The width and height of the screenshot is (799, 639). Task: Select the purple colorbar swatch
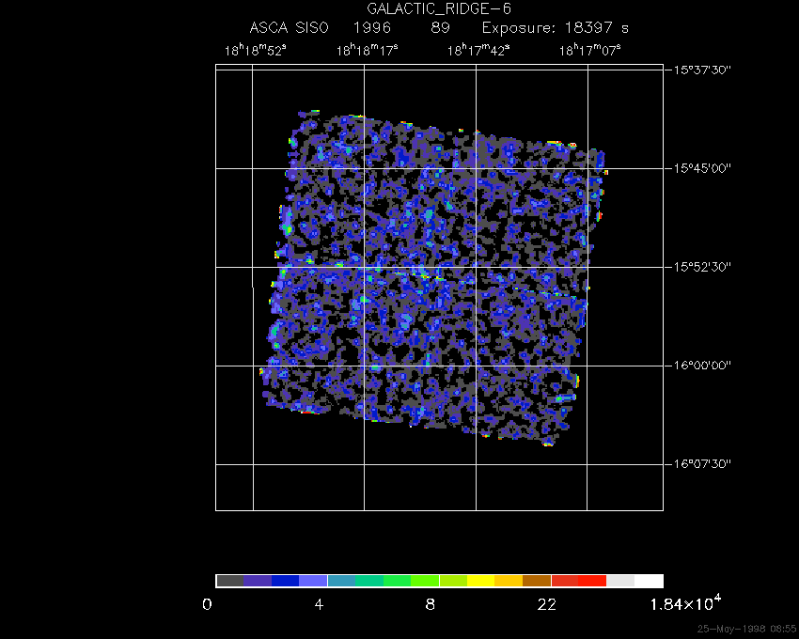(x=258, y=581)
